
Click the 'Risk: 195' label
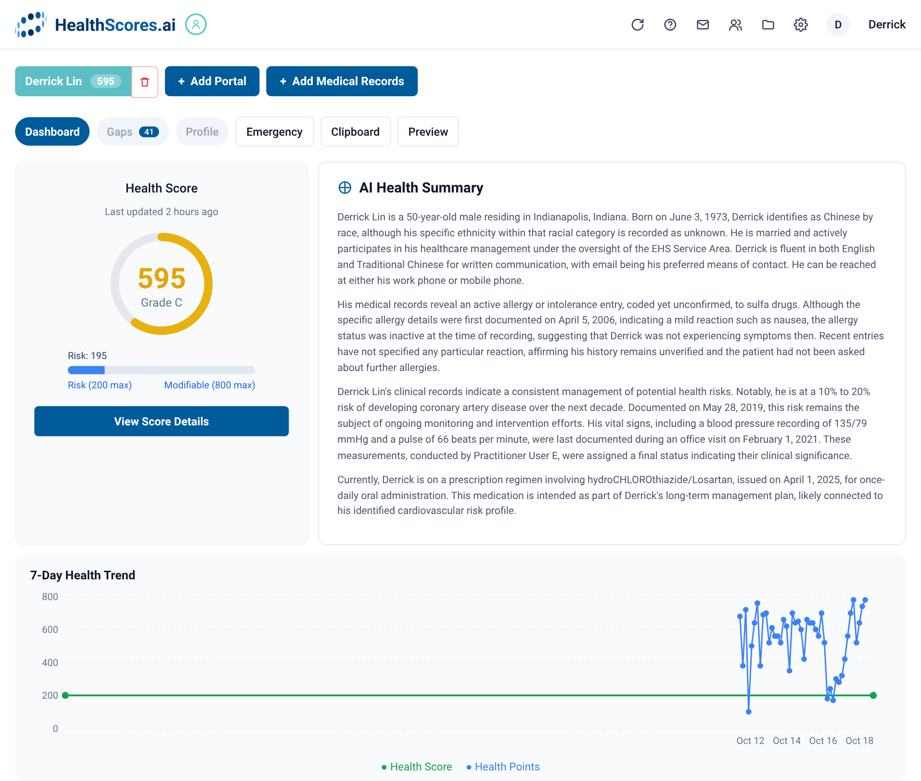(87, 356)
